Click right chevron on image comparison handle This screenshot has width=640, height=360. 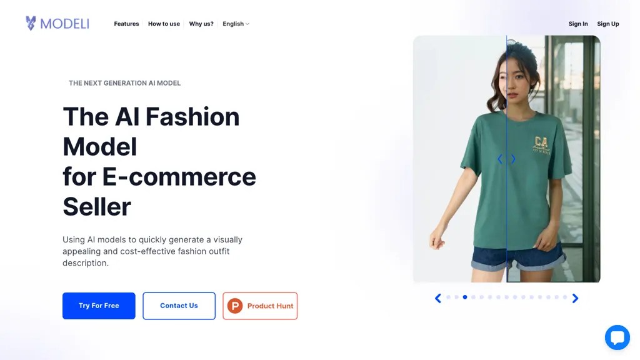pos(513,159)
